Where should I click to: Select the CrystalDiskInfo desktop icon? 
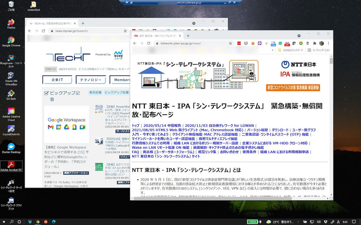tap(11, 130)
